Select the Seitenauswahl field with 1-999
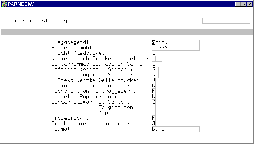This screenshot has height=144, width=254. click(x=176, y=48)
